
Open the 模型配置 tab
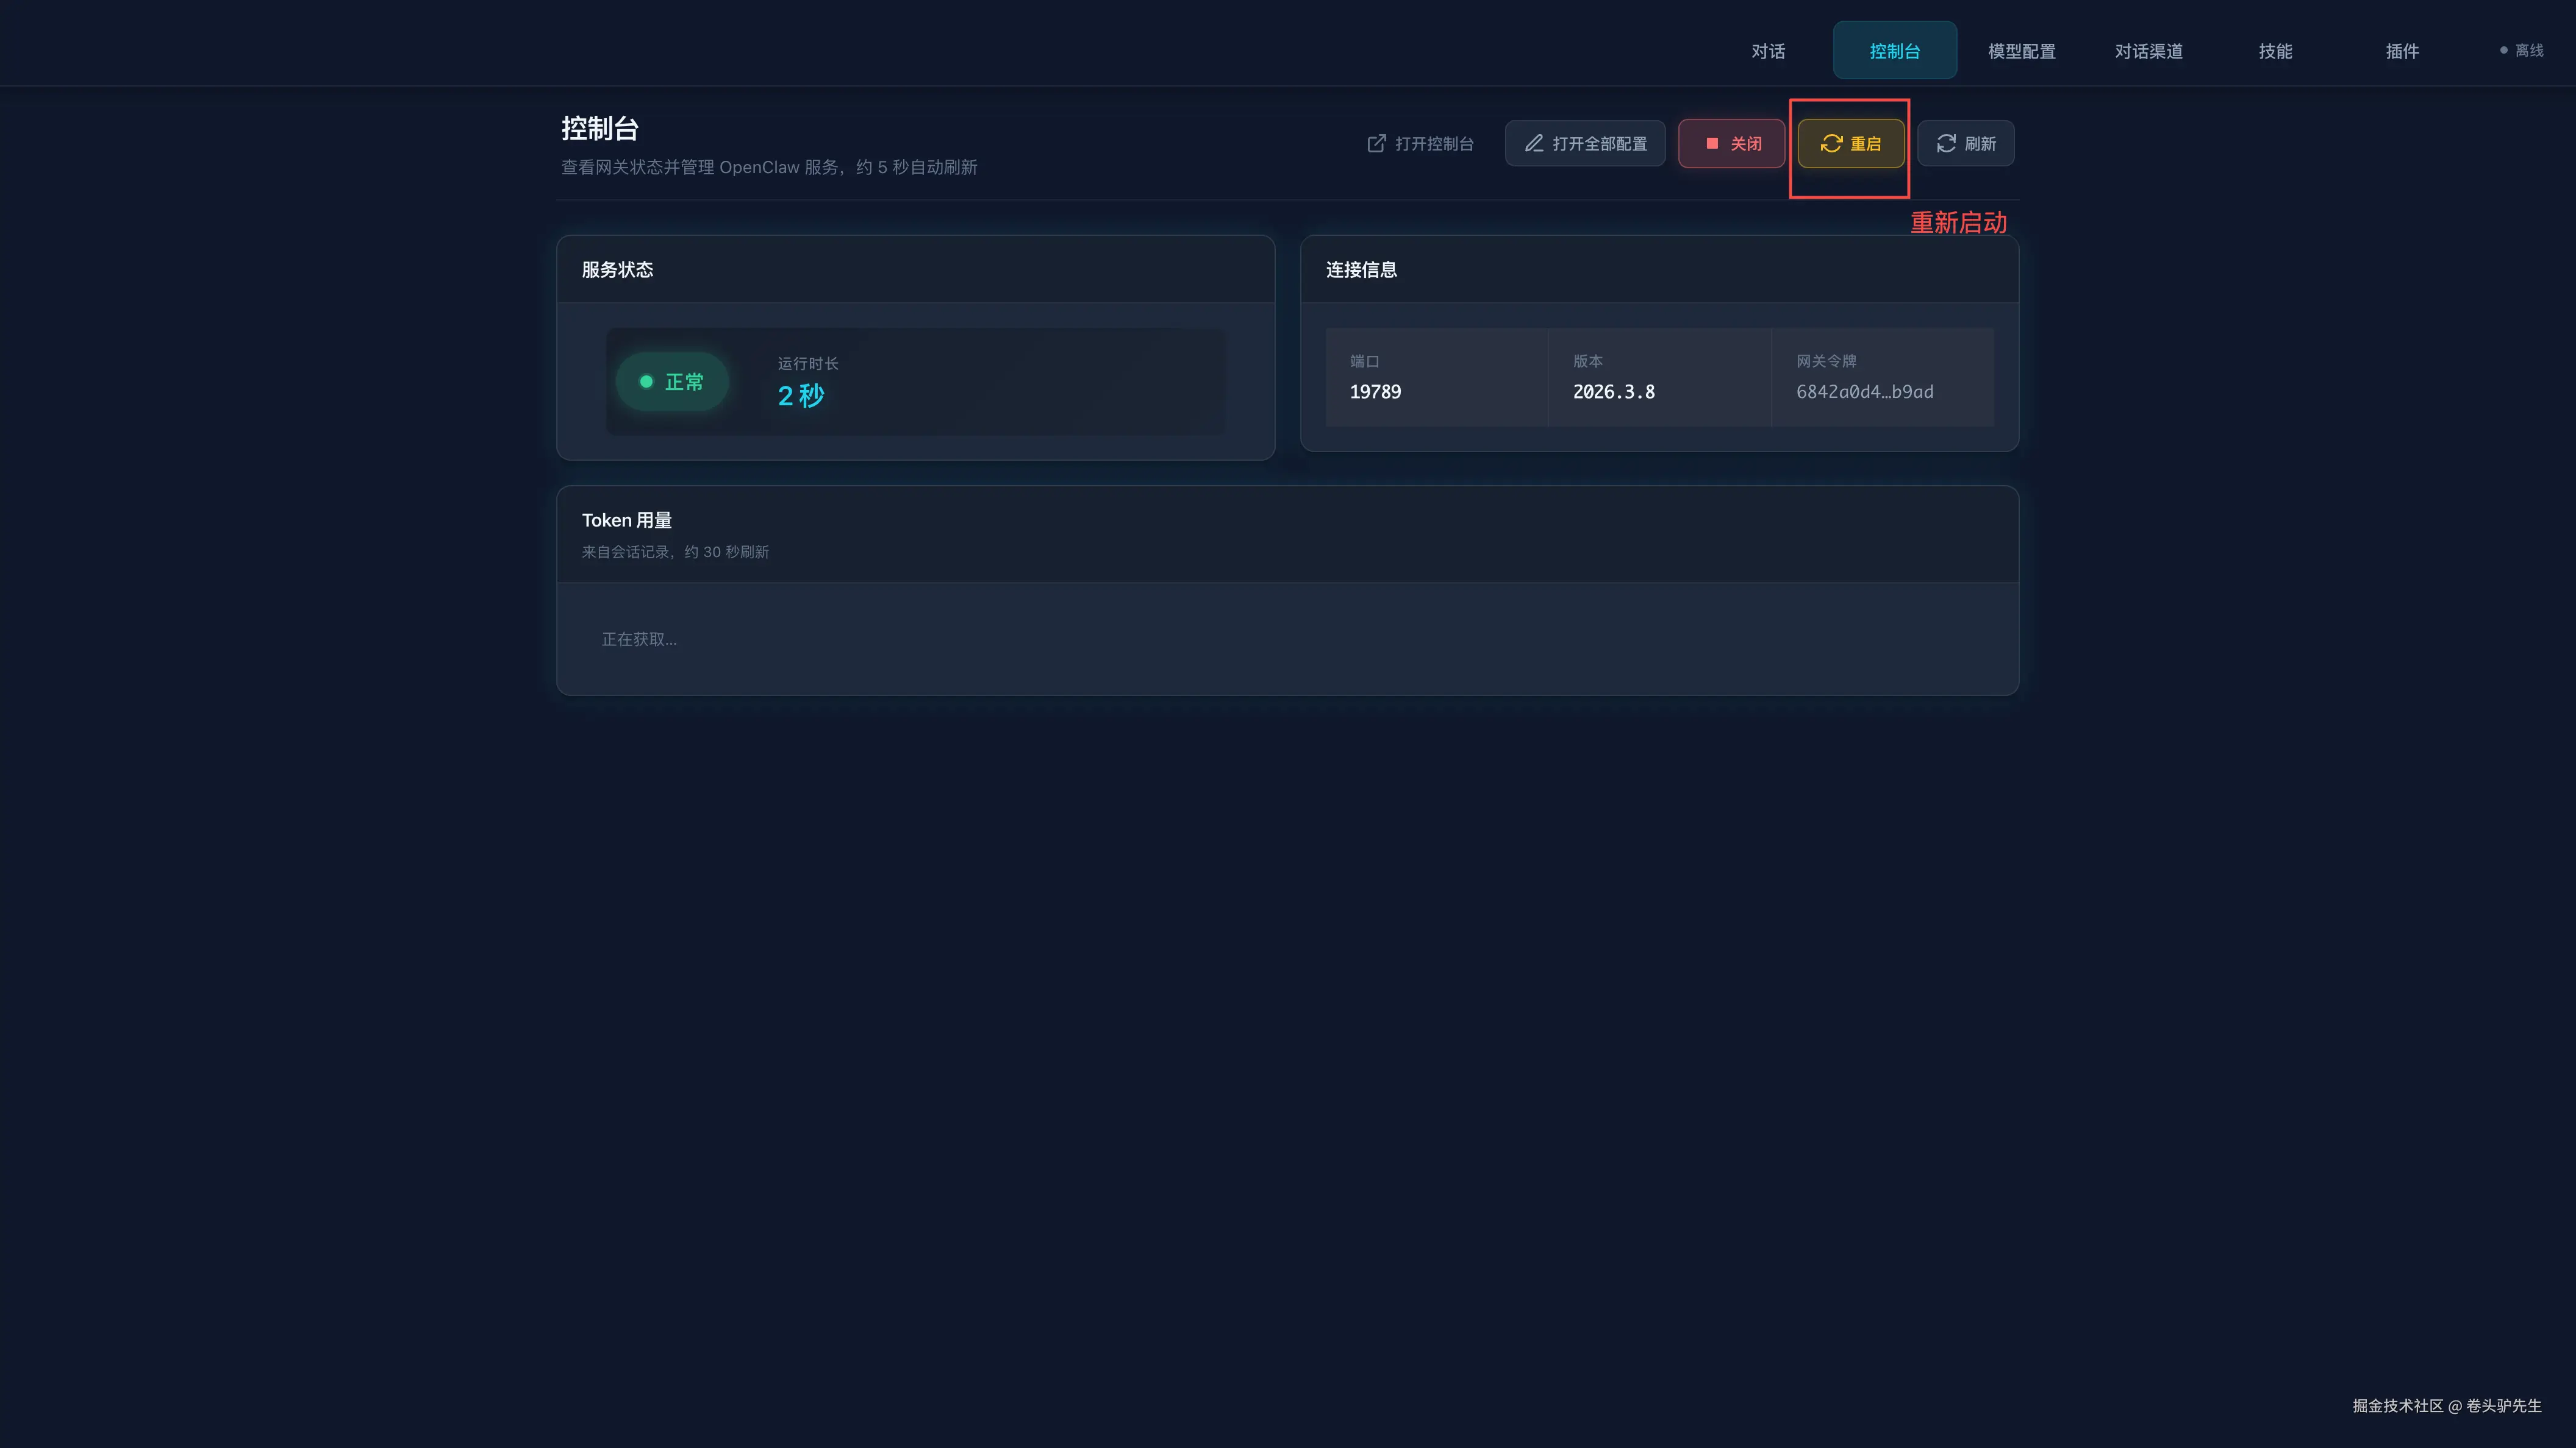[2021, 51]
